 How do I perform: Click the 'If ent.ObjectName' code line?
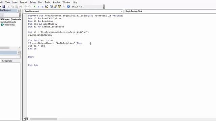tap(55, 43)
